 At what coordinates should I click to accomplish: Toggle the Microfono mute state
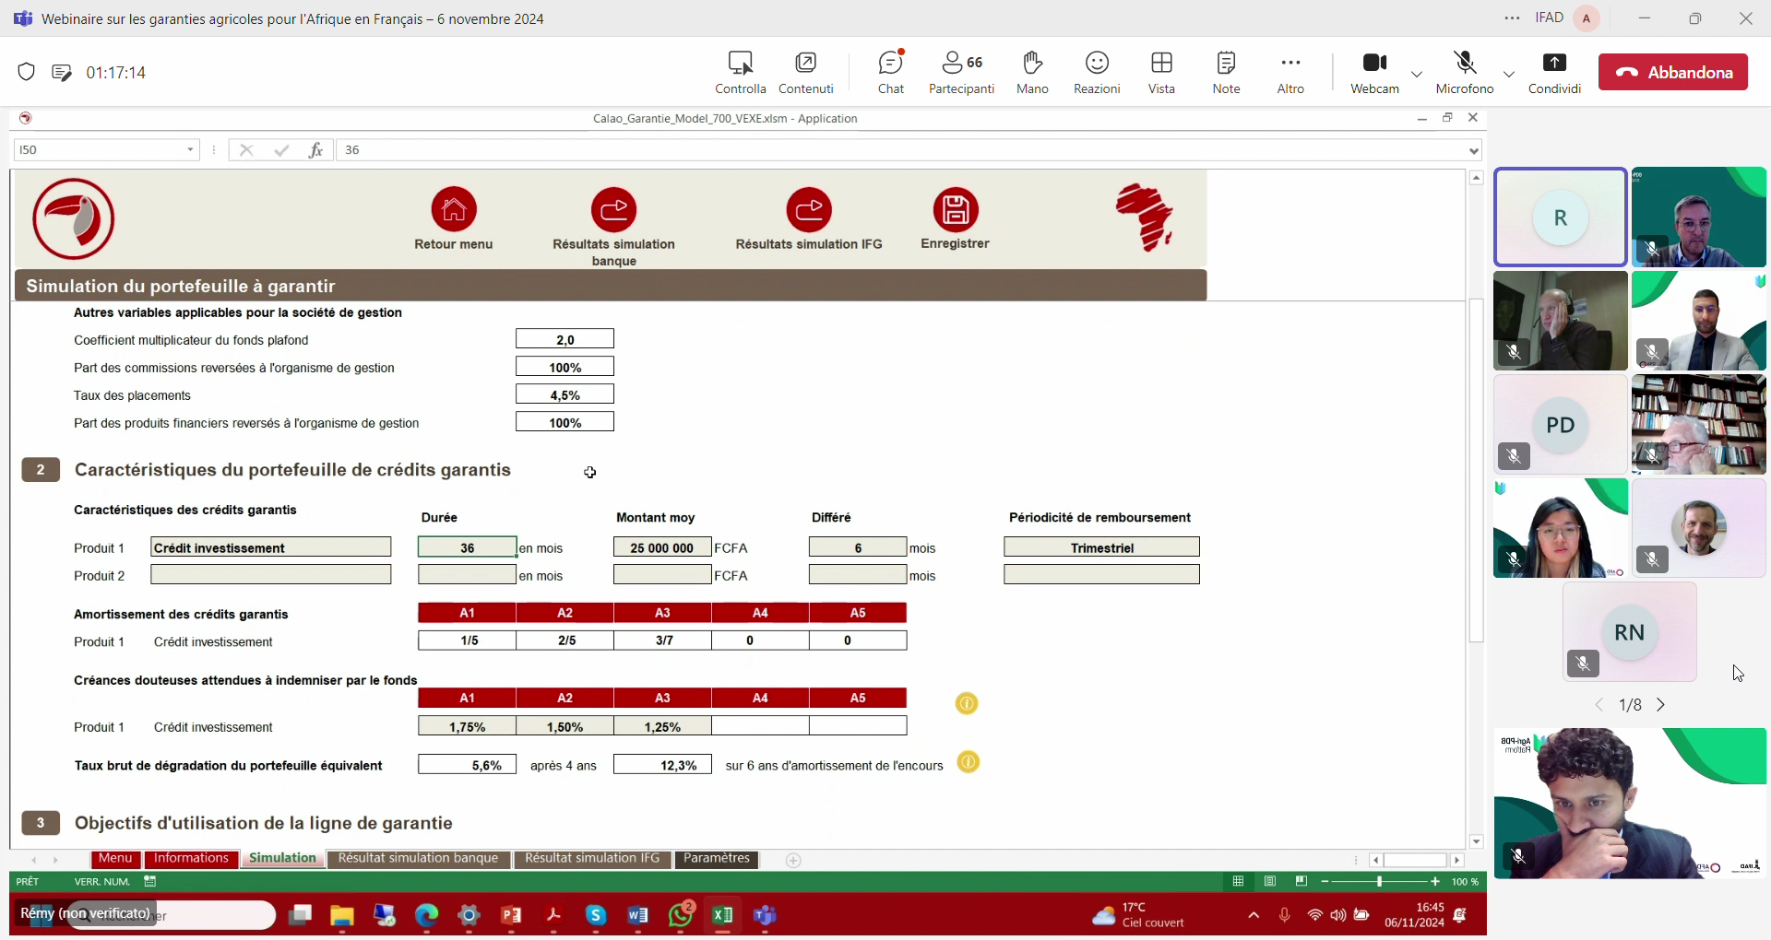point(1465,73)
